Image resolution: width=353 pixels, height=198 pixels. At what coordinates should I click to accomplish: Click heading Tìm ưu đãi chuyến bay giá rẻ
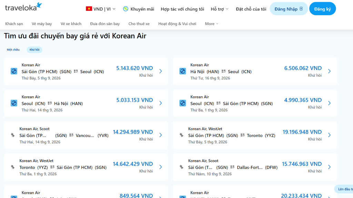pyautogui.click(x=75, y=36)
